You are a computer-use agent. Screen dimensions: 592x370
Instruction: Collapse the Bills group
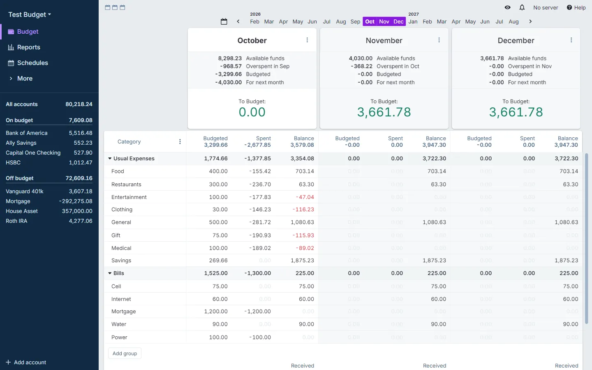point(110,273)
